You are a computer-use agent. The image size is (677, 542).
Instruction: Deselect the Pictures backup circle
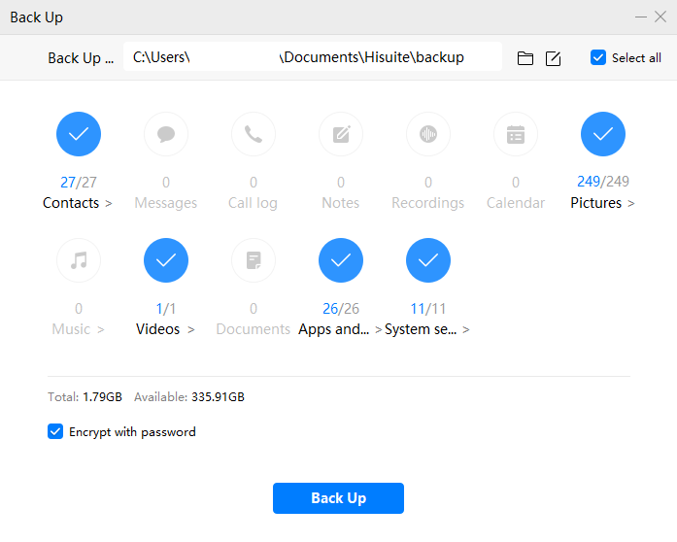603,134
